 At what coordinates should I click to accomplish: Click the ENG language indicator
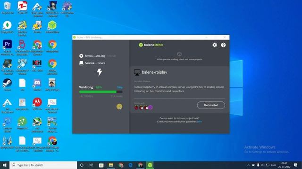click(x=274, y=165)
